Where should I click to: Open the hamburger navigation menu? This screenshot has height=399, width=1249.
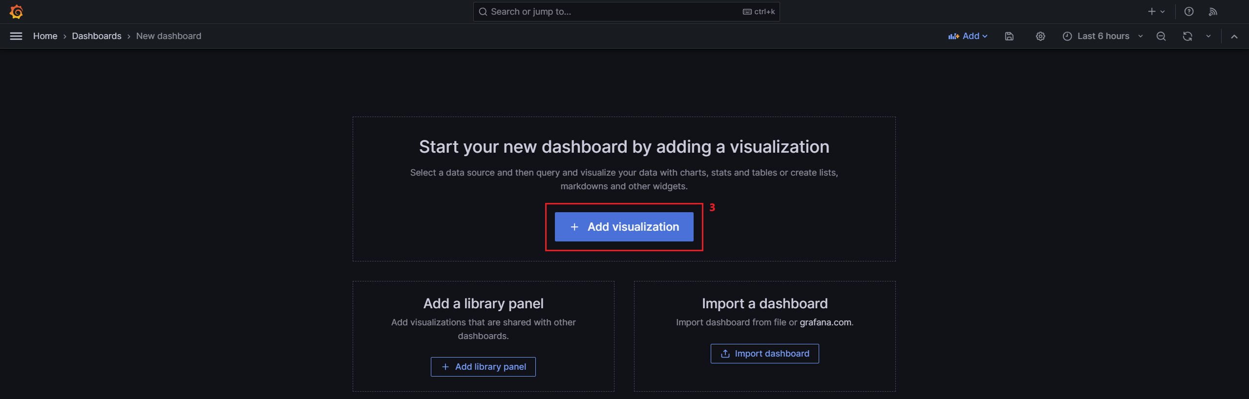16,36
